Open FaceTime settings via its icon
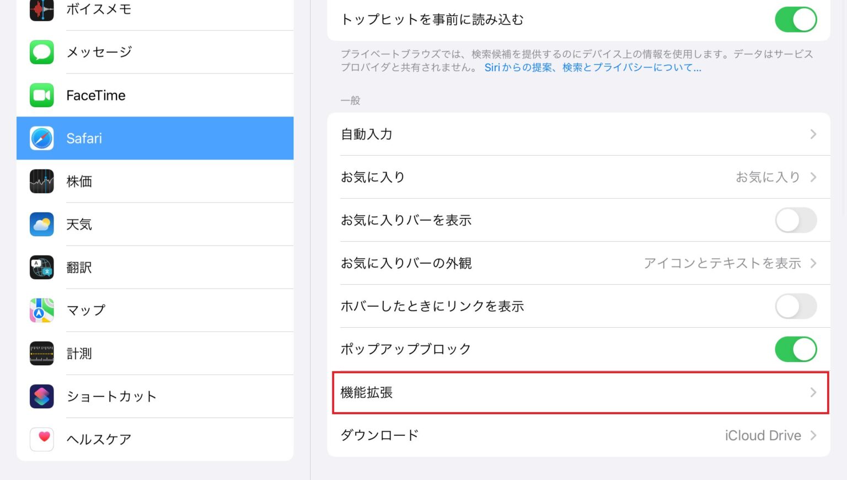This screenshot has height=480, width=847. coord(41,95)
